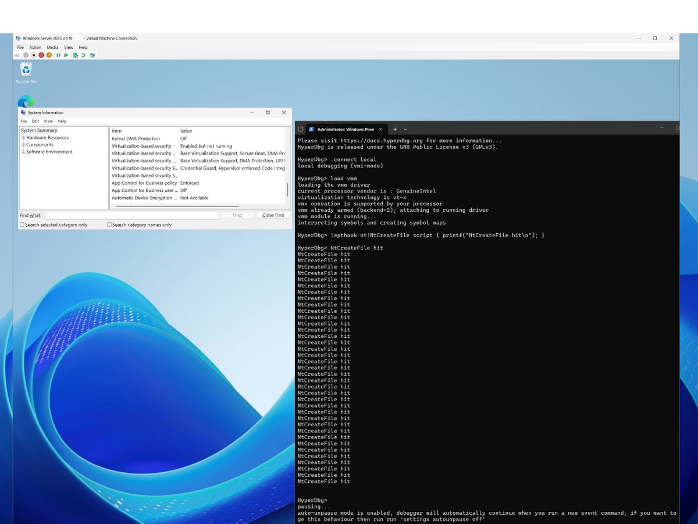Click Recycle Bin desktop icon

coord(26,73)
